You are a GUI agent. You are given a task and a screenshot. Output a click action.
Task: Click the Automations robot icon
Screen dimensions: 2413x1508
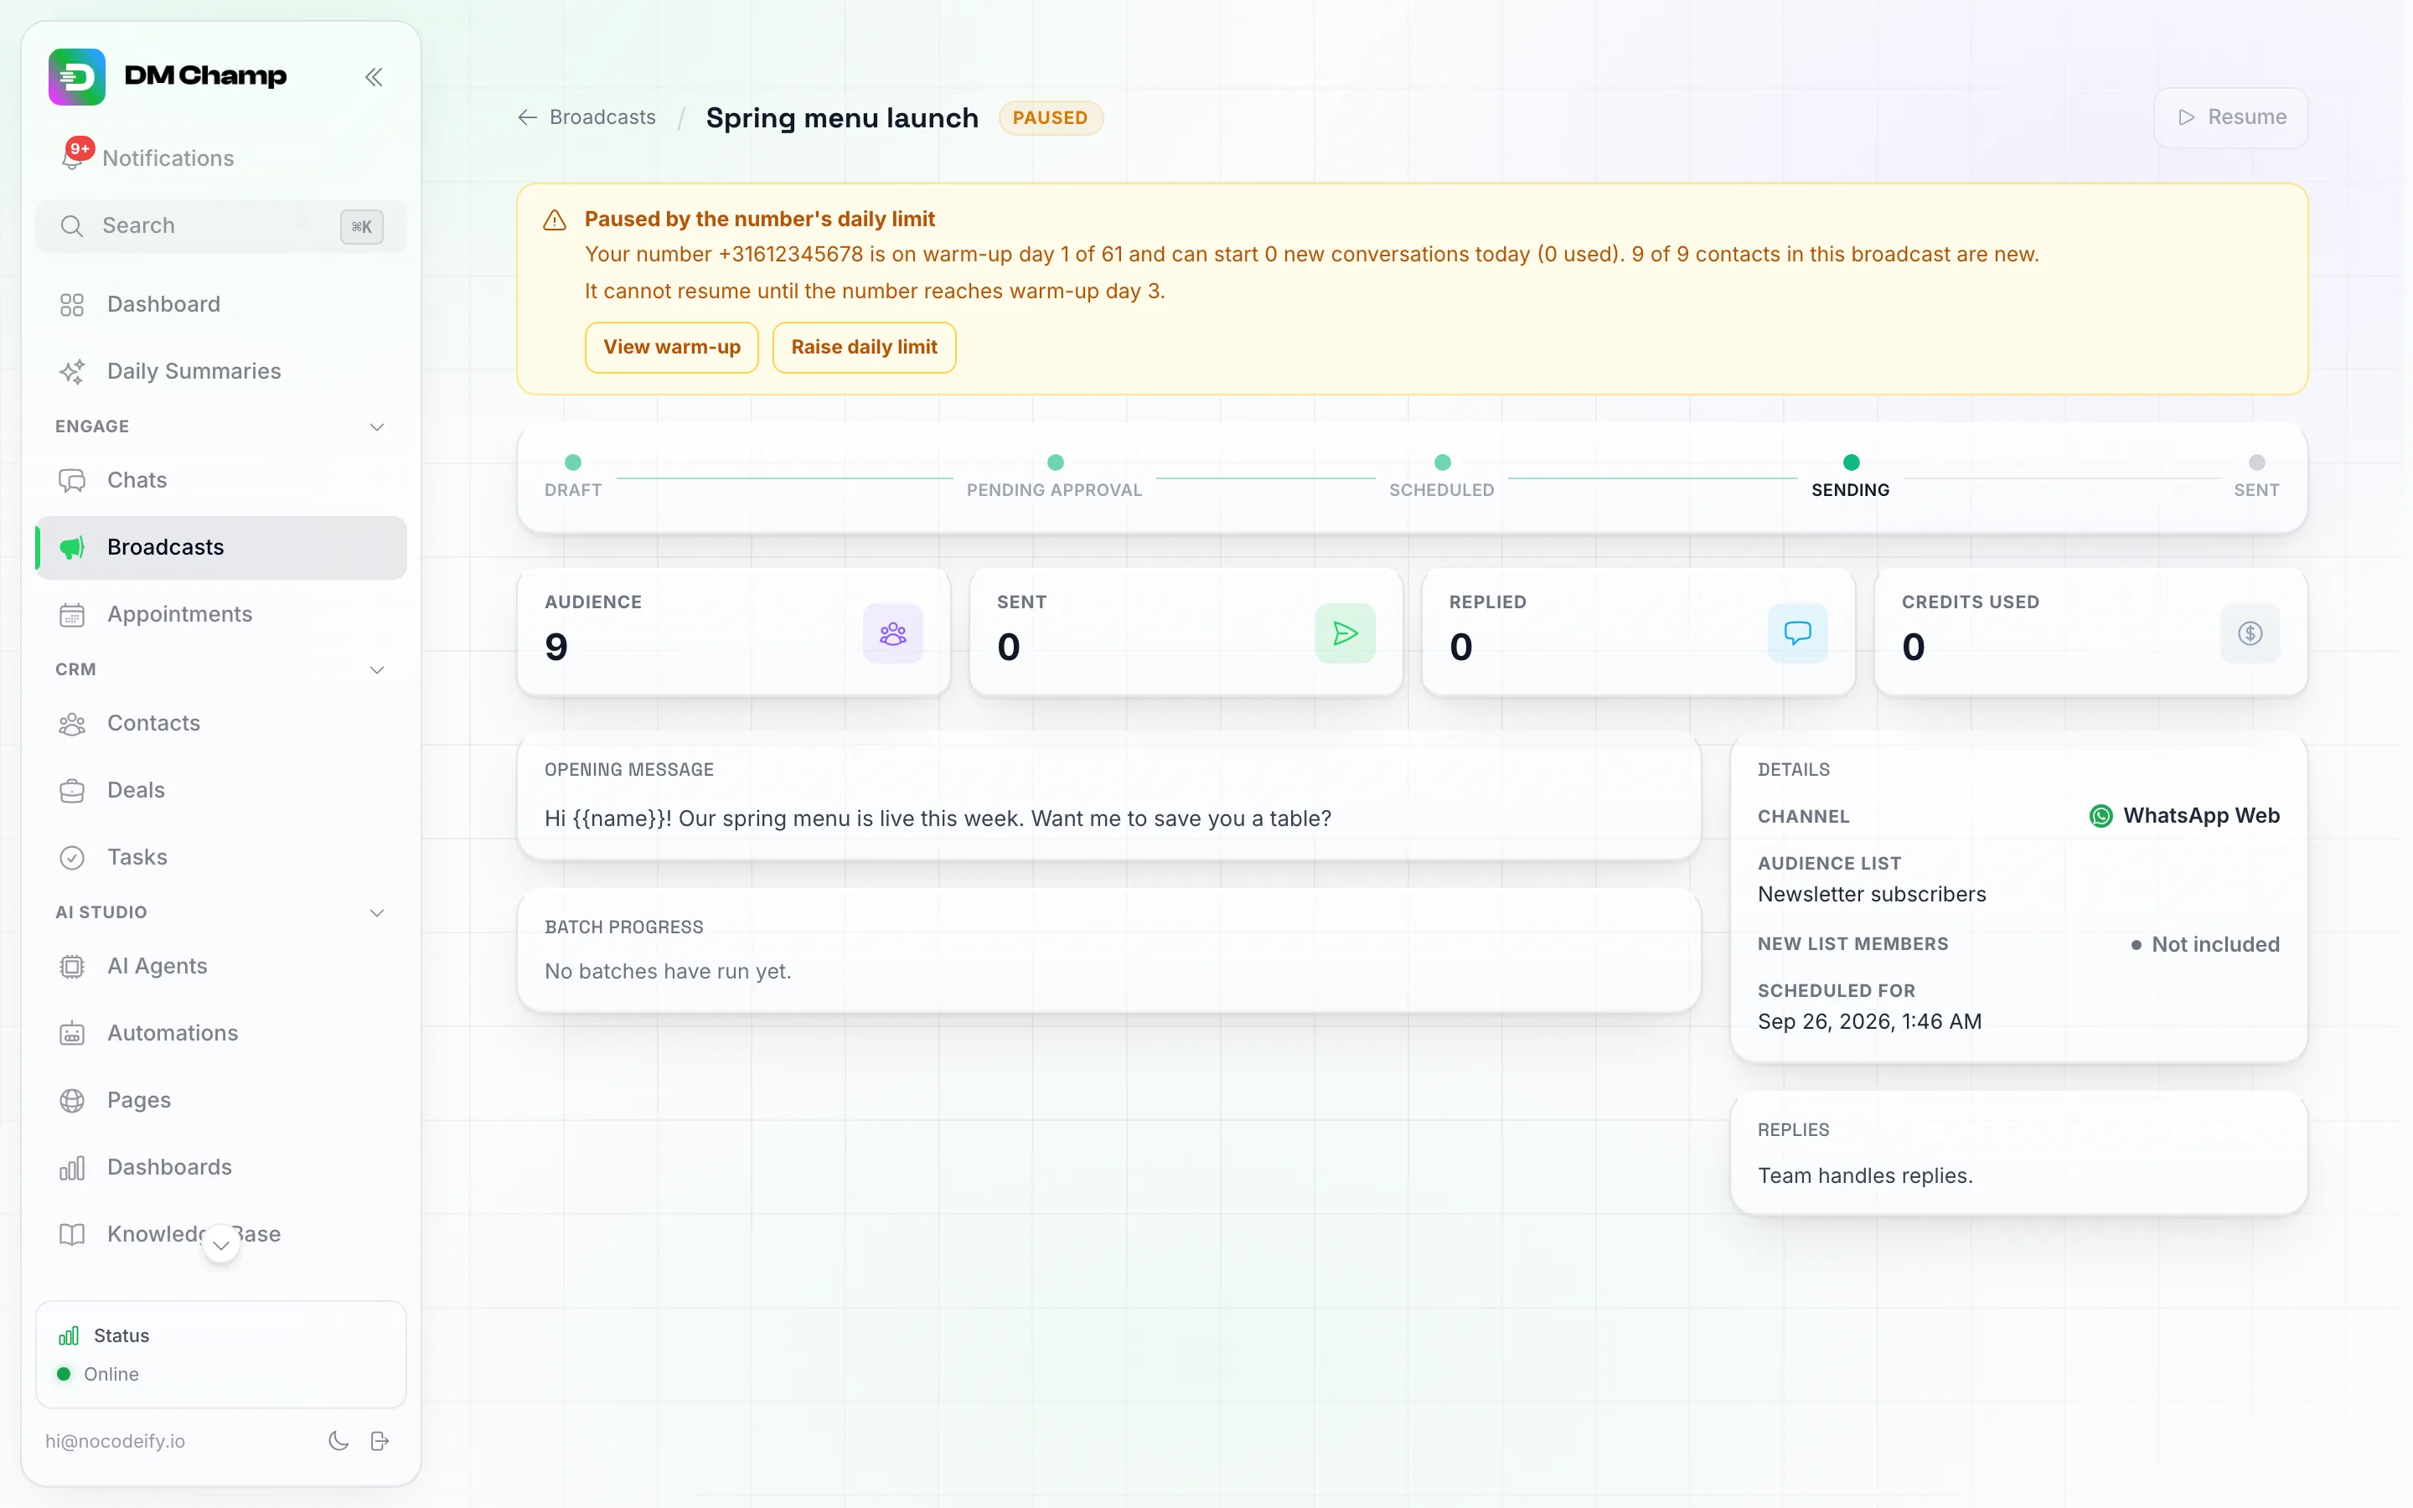(x=72, y=1033)
